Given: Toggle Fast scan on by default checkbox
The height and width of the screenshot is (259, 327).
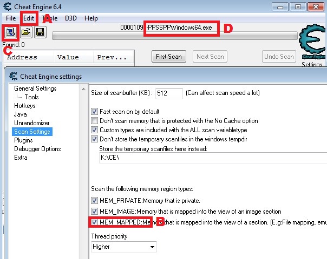Looking at the screenshot, I should pyautogui.click(x=95, y=111).
